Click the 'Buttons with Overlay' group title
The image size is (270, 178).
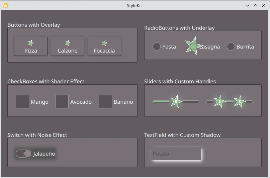34,25
